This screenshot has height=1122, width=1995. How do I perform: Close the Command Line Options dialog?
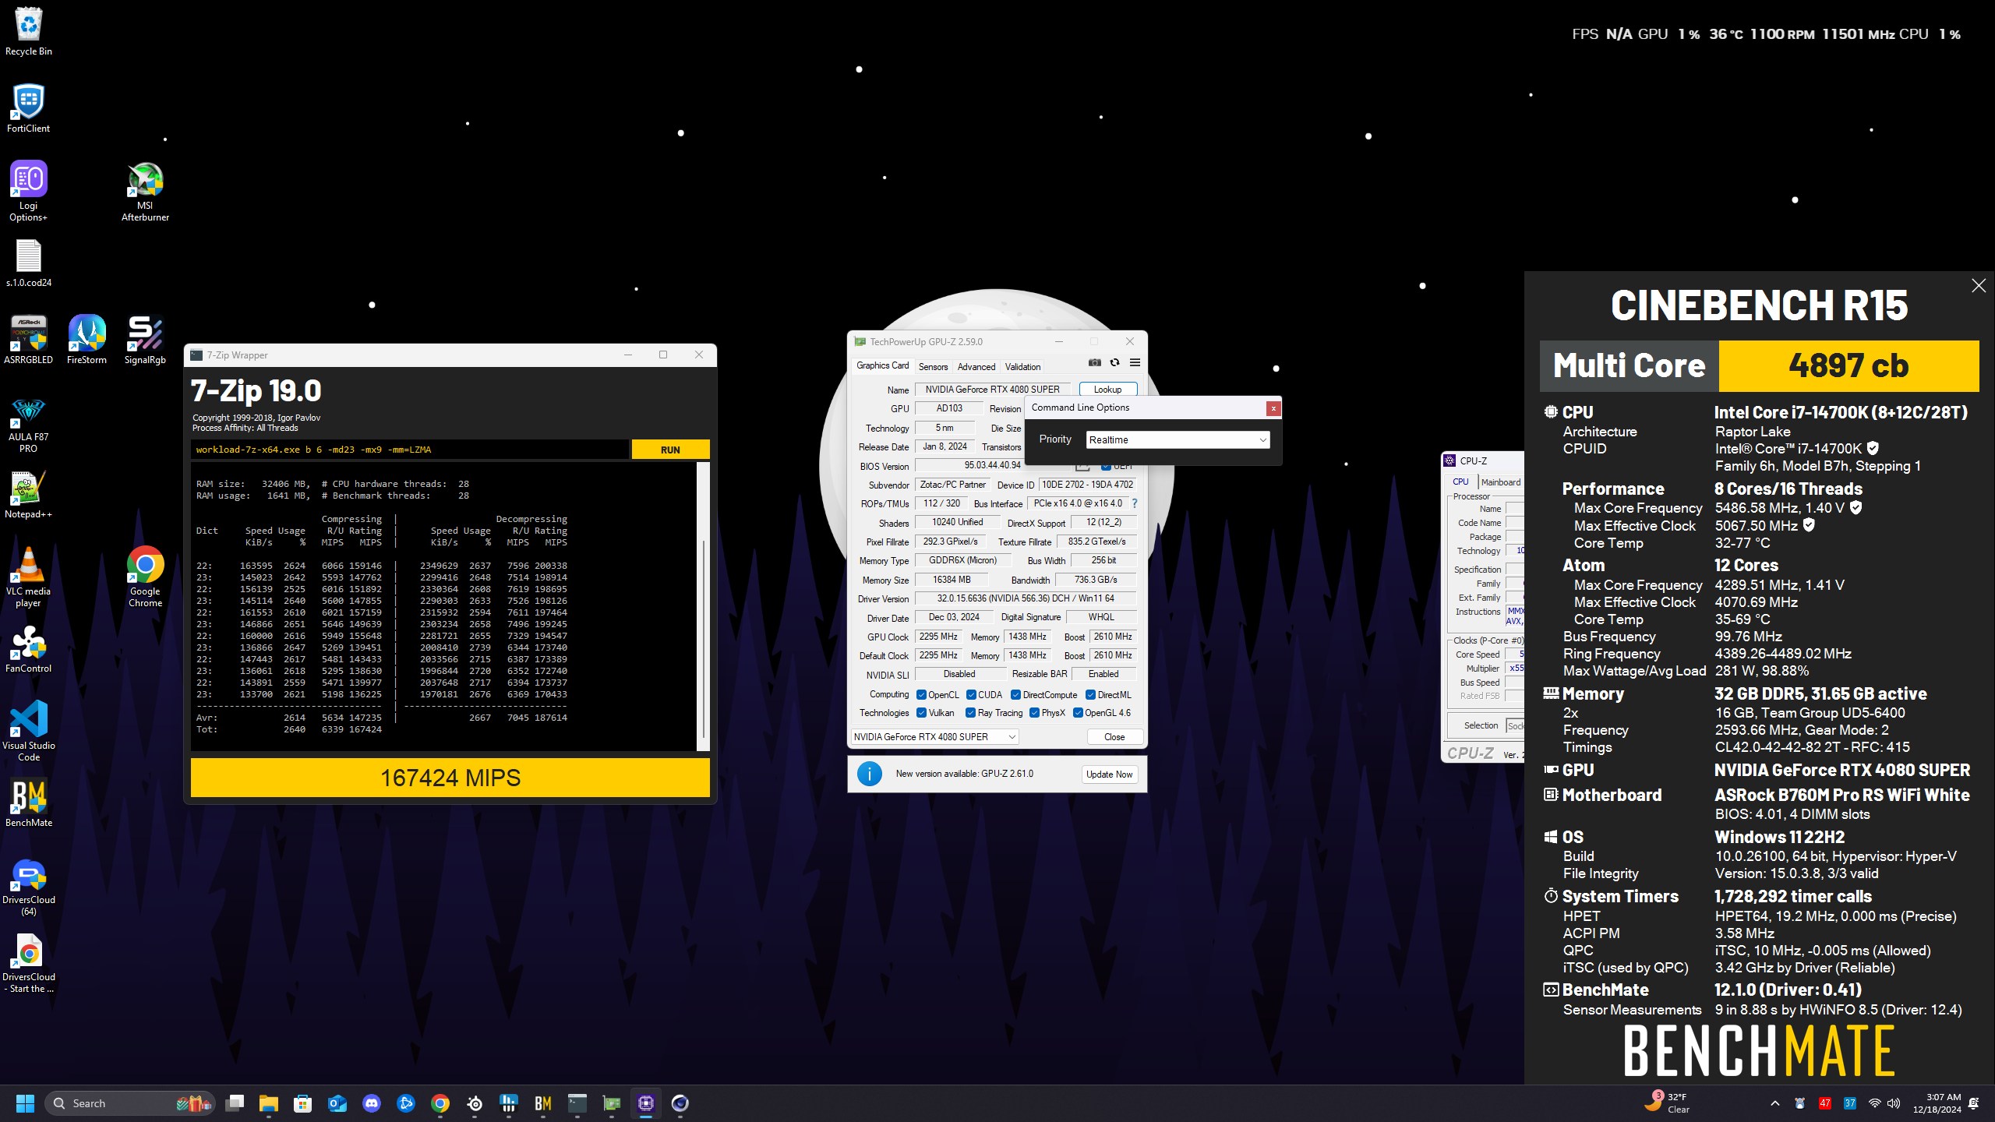[x=1273, y=408]
